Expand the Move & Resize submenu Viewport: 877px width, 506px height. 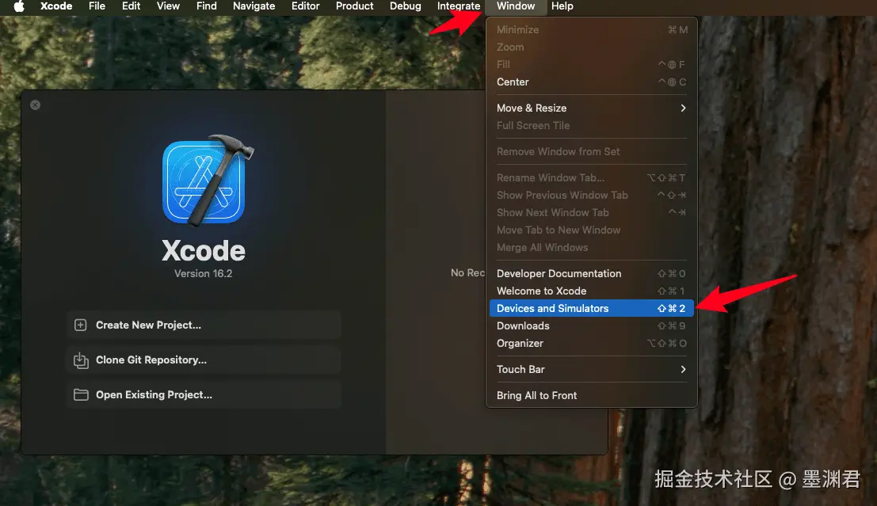[x=591, y=108]
